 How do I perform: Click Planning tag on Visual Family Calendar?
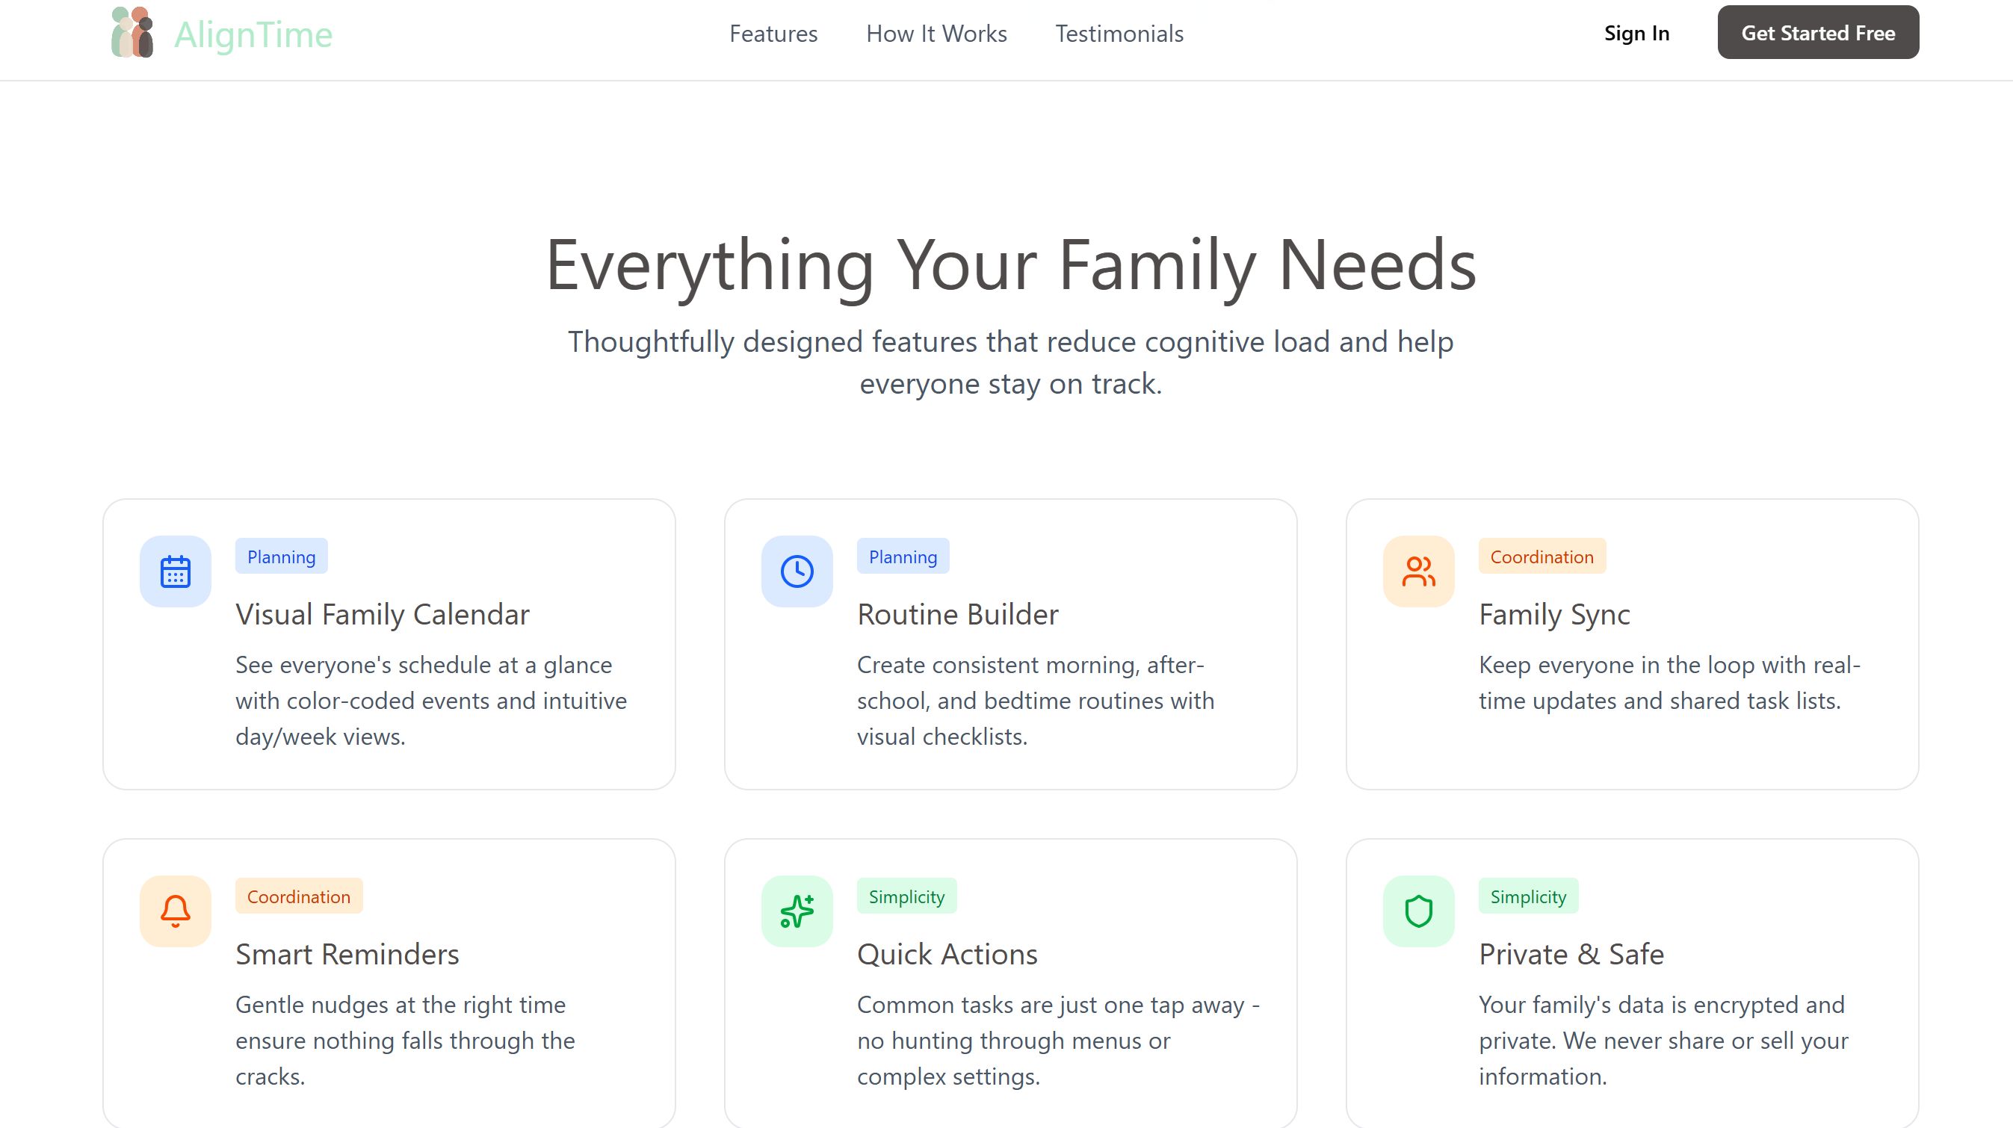coord(281,557)
